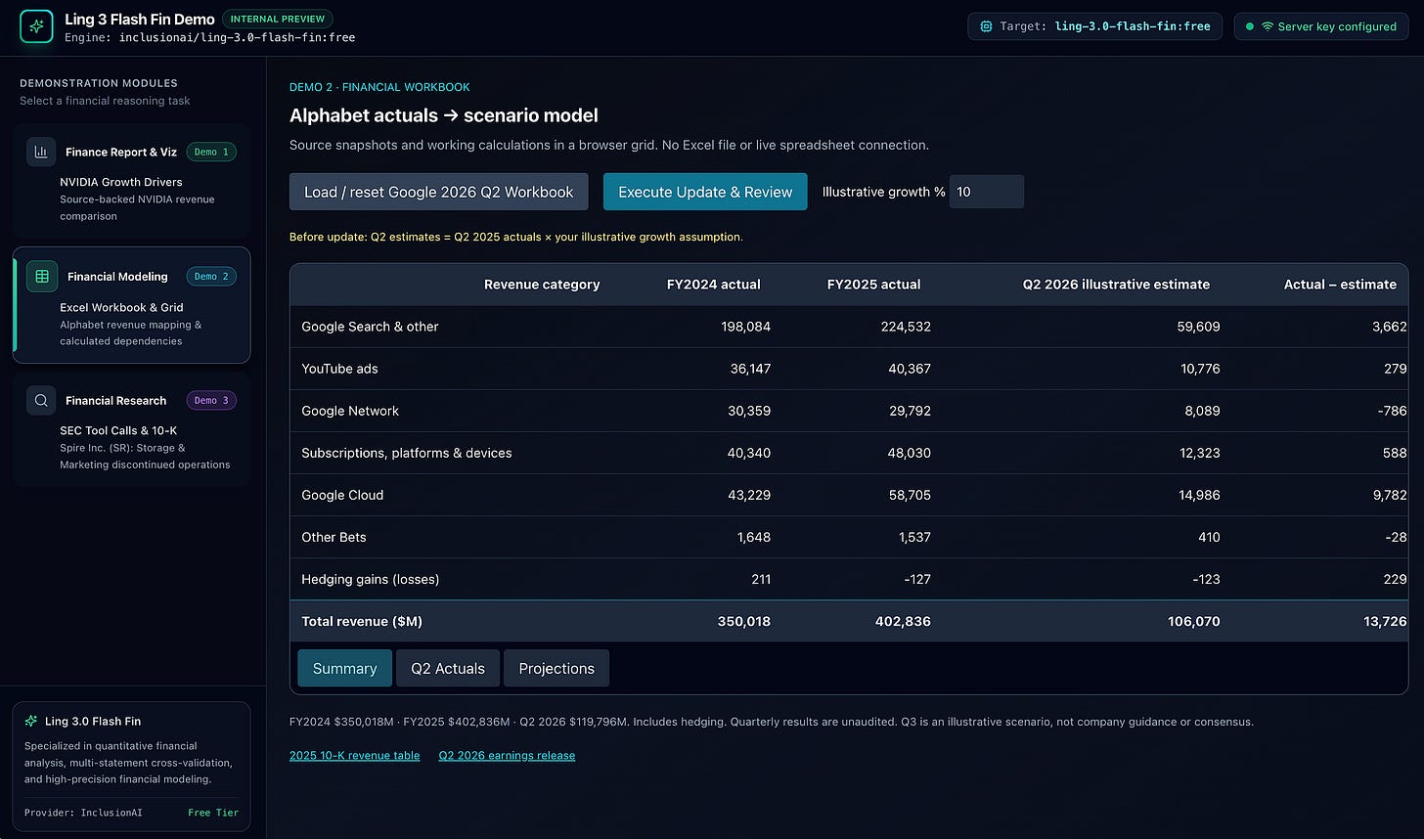The image size is (1424, 839).
Task: Click the grid icon for Financial Modeling
Action: [42, 277]
